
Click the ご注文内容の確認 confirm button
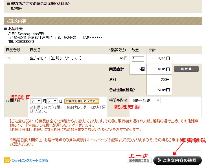(x=177, y=160)
